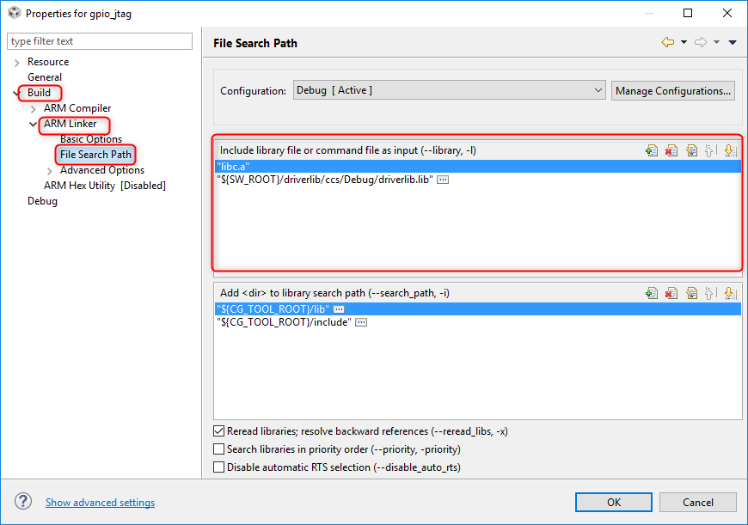The width and height of the screenshot is (748, 525).
Task: Click the Add icon for library file input
Action: tap(652, 150)
